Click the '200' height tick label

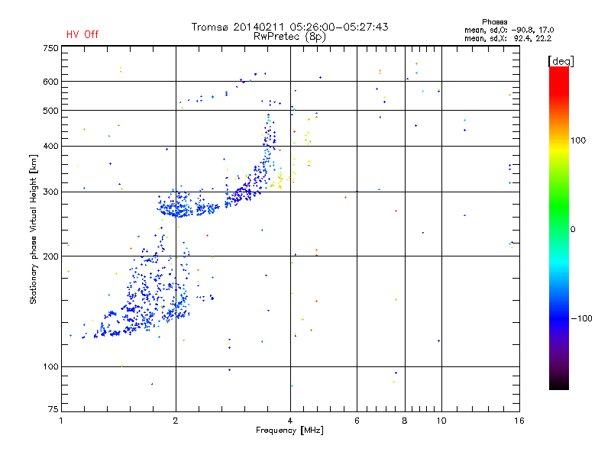[50, 256]
